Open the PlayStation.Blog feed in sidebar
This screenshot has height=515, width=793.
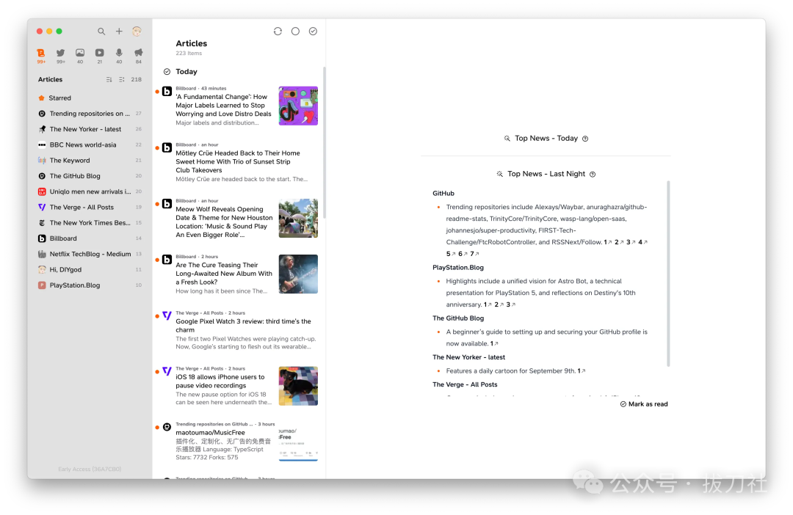tap(90, 285)
